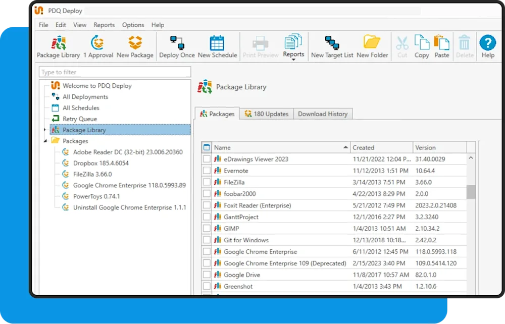Click the New Target List icon

(x=332, y=47)
